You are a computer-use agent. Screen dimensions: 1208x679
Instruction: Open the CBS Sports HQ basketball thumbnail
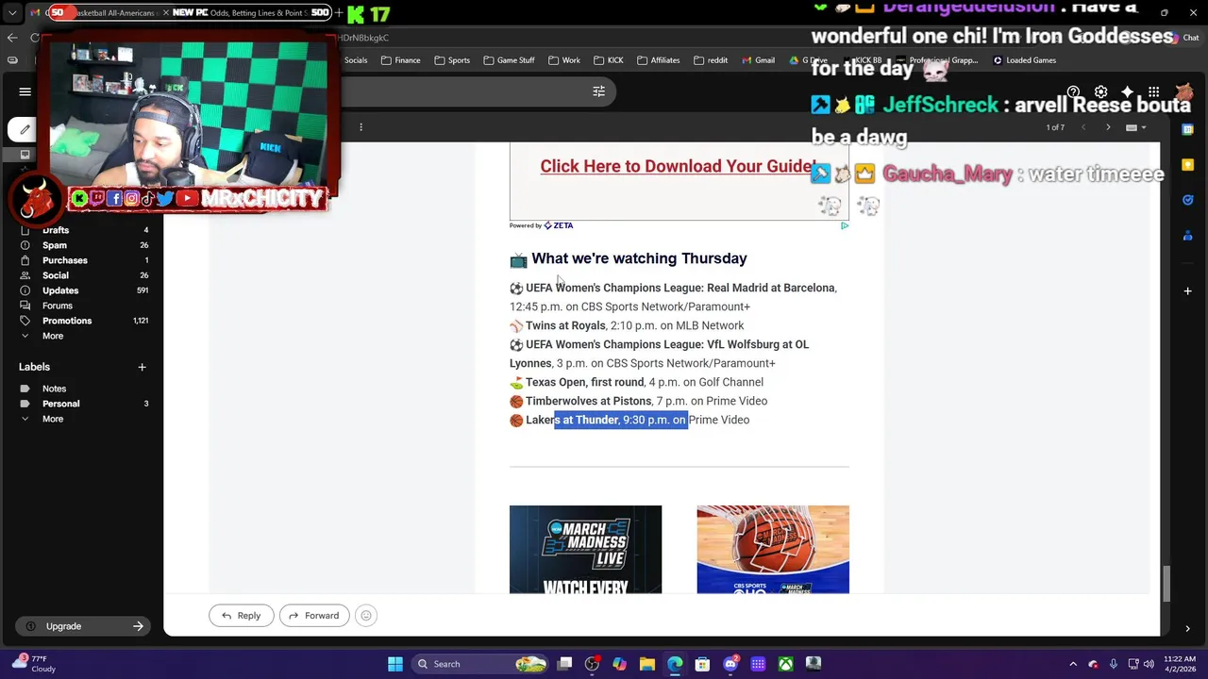[x=773, y=550]
